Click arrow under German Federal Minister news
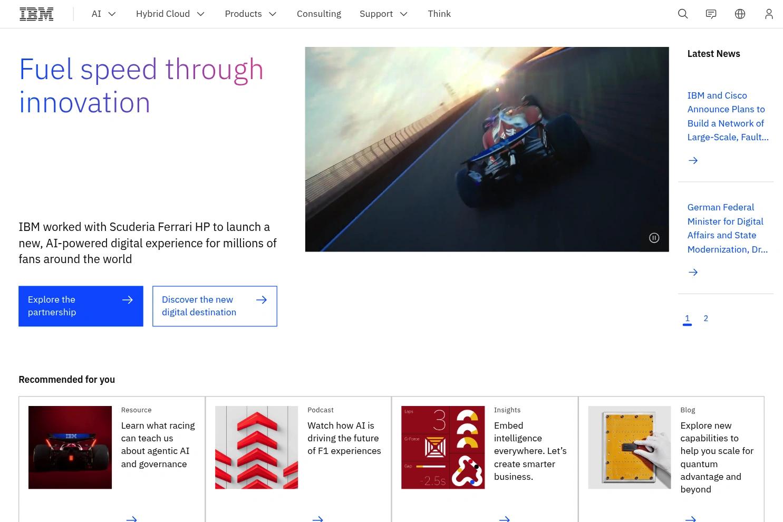This screenshot has height=522, width=783. [693, 272]
